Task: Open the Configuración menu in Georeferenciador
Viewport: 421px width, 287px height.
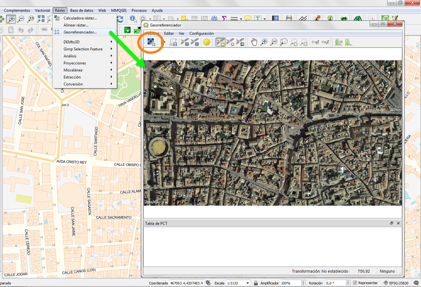Action: 201,33
